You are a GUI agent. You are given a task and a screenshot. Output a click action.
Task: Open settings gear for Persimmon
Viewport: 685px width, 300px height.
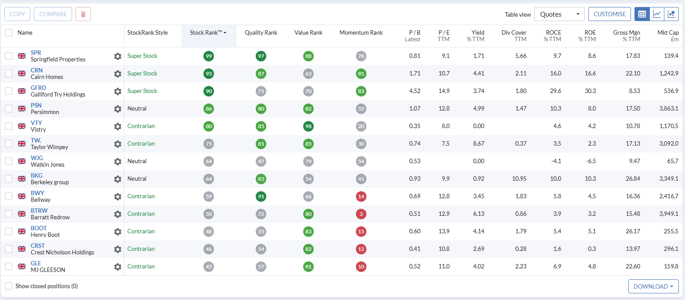click(x=117, y=109)
